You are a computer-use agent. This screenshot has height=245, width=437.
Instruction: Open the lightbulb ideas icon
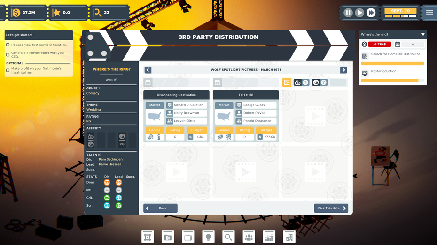208,237
